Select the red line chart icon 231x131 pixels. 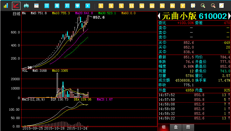(x=16, y=6)
